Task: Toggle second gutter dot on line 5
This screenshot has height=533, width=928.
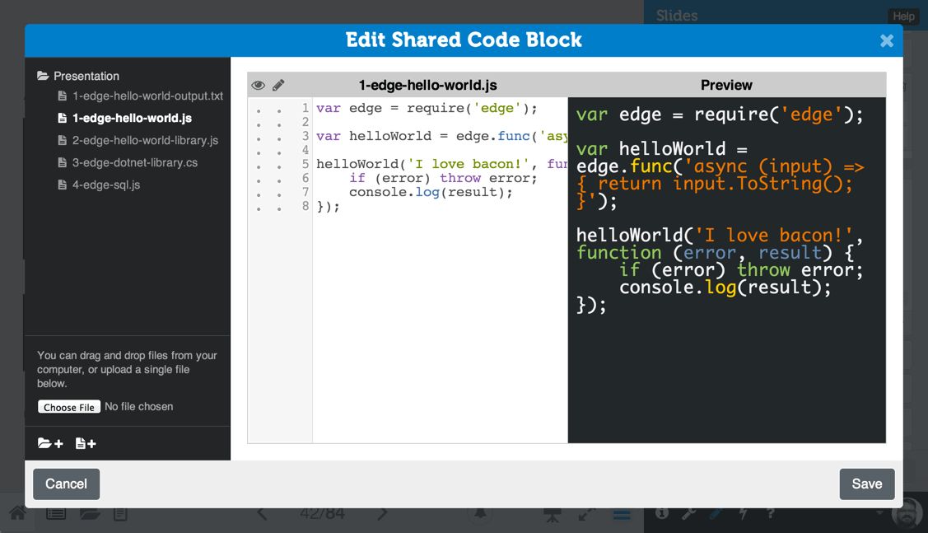Action: pyautogui.click(x=279, y=166)
